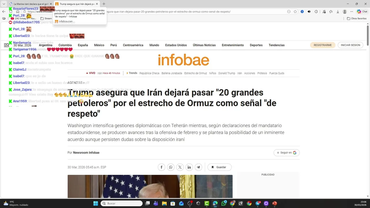Open España edition
This screenshot has height=208, width=370.
tap(83, 45)
